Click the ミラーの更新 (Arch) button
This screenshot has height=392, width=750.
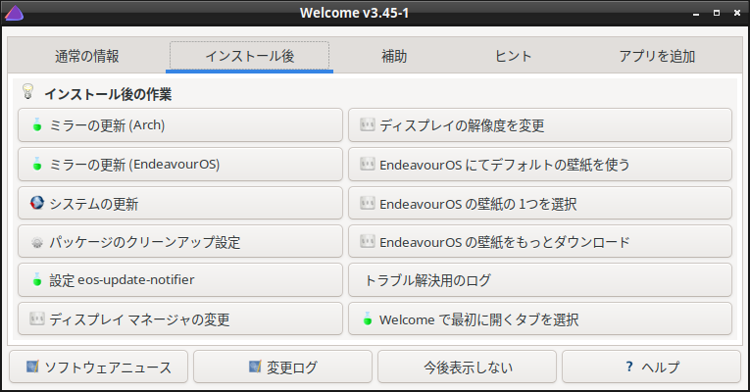[180, 125]
